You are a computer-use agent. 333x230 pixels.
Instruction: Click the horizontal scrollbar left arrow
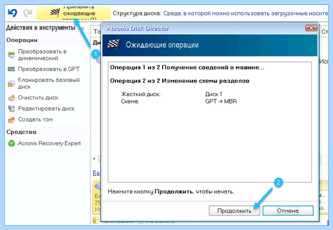click(94, 159)
